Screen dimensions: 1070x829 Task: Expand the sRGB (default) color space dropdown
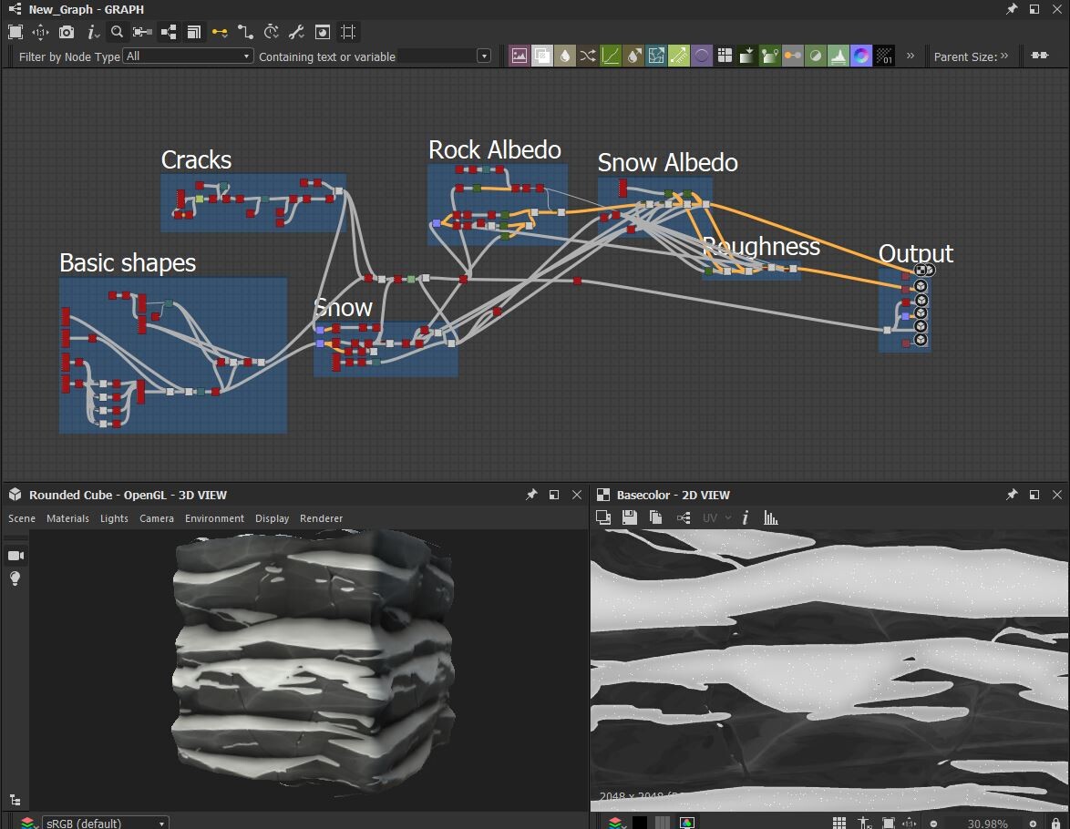pos(105,823)
